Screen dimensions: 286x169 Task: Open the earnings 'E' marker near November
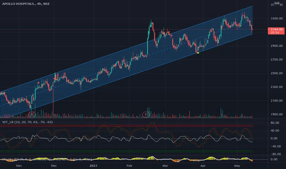32,115
